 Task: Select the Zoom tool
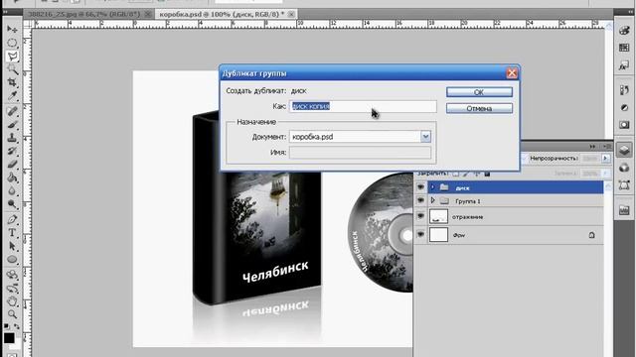click(12, 314)
